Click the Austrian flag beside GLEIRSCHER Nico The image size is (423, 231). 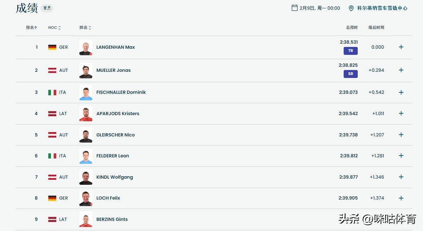coord(52,135)
